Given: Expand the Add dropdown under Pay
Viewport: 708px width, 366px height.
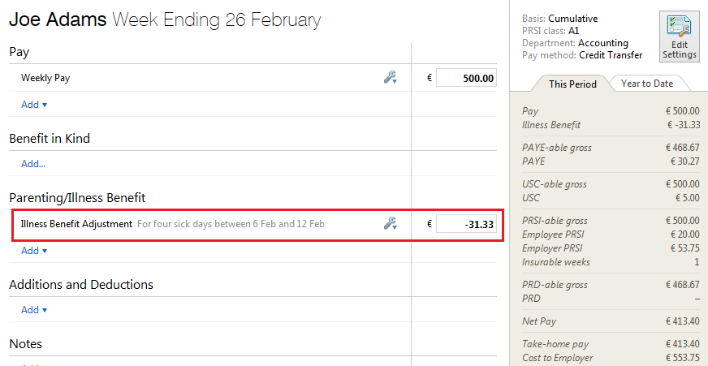Looking at the screenshot, I should [x=34, y=104].
